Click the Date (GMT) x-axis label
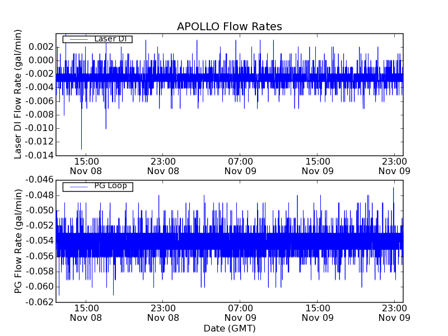The width and height of the screenshot is (448, 336). (230, 329)
